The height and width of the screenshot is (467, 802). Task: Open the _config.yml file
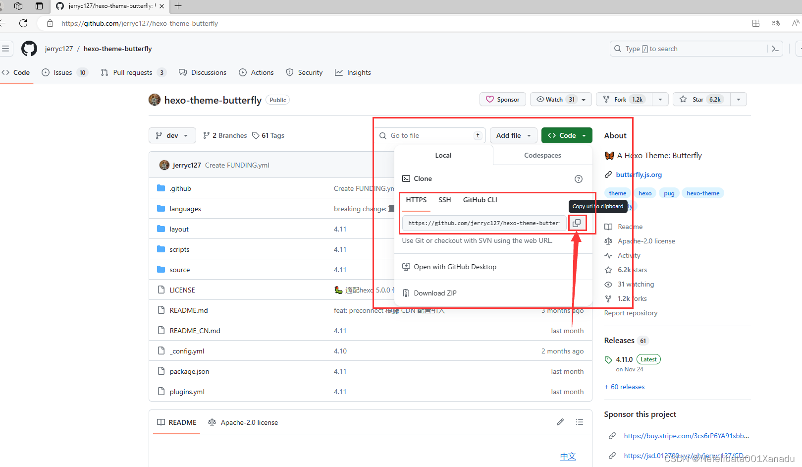[x=187, y=351]
